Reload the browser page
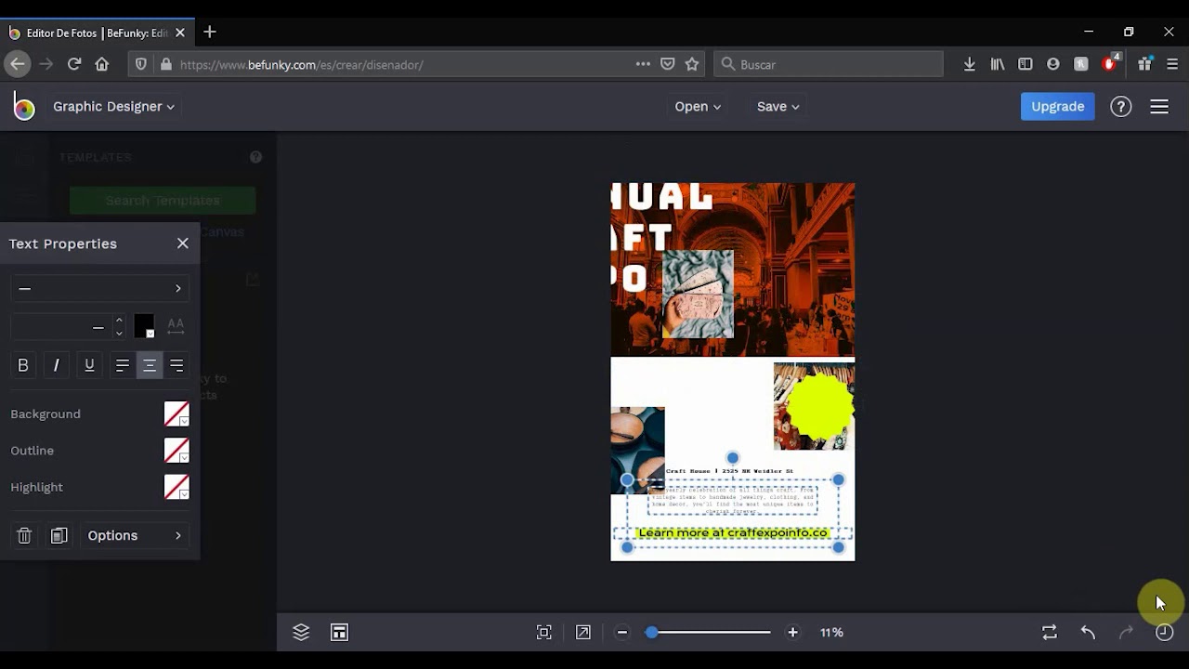Image resolution: width=1189 pixels, height=669 pixels. pyautogui.click(x=74, y=64)
